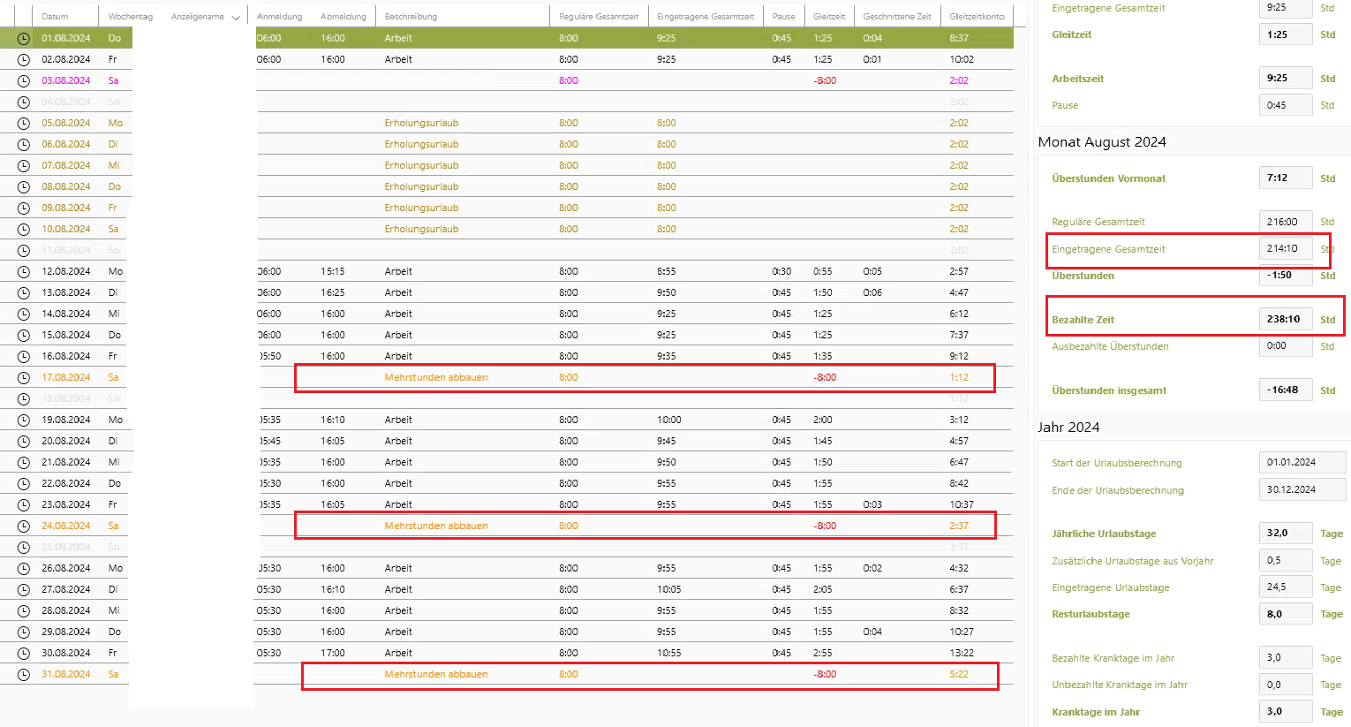Click the clock icon for 05.08.2024

(x=23, y=124)
